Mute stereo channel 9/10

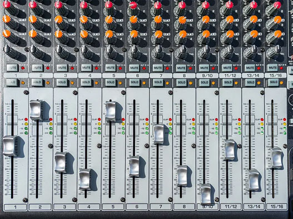tap(204, 68)
